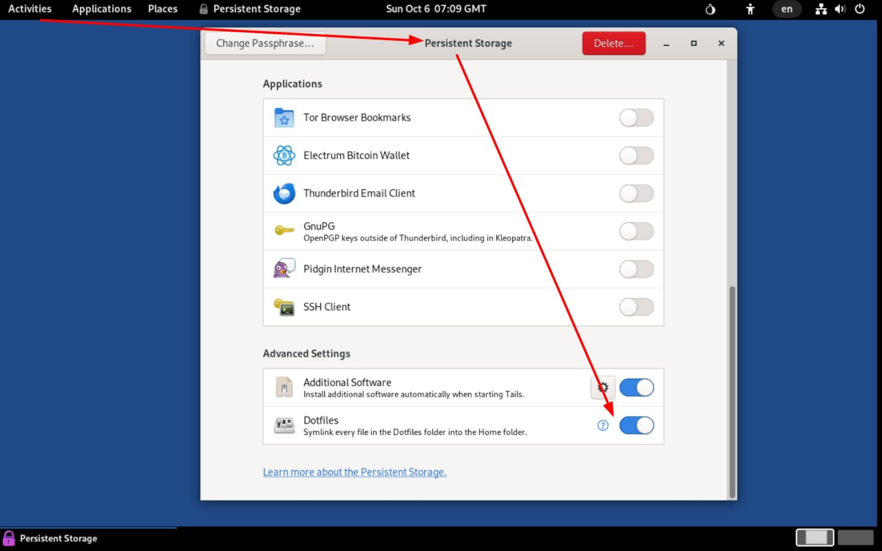Click the purple lock icon in the bottom taskbar
The image size is (882, 551).
point(9,538)
